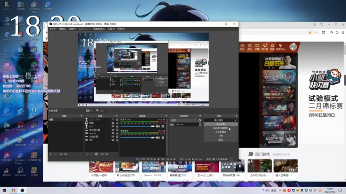
Task: Click 退出 exit button in controls
Action: 221,140
